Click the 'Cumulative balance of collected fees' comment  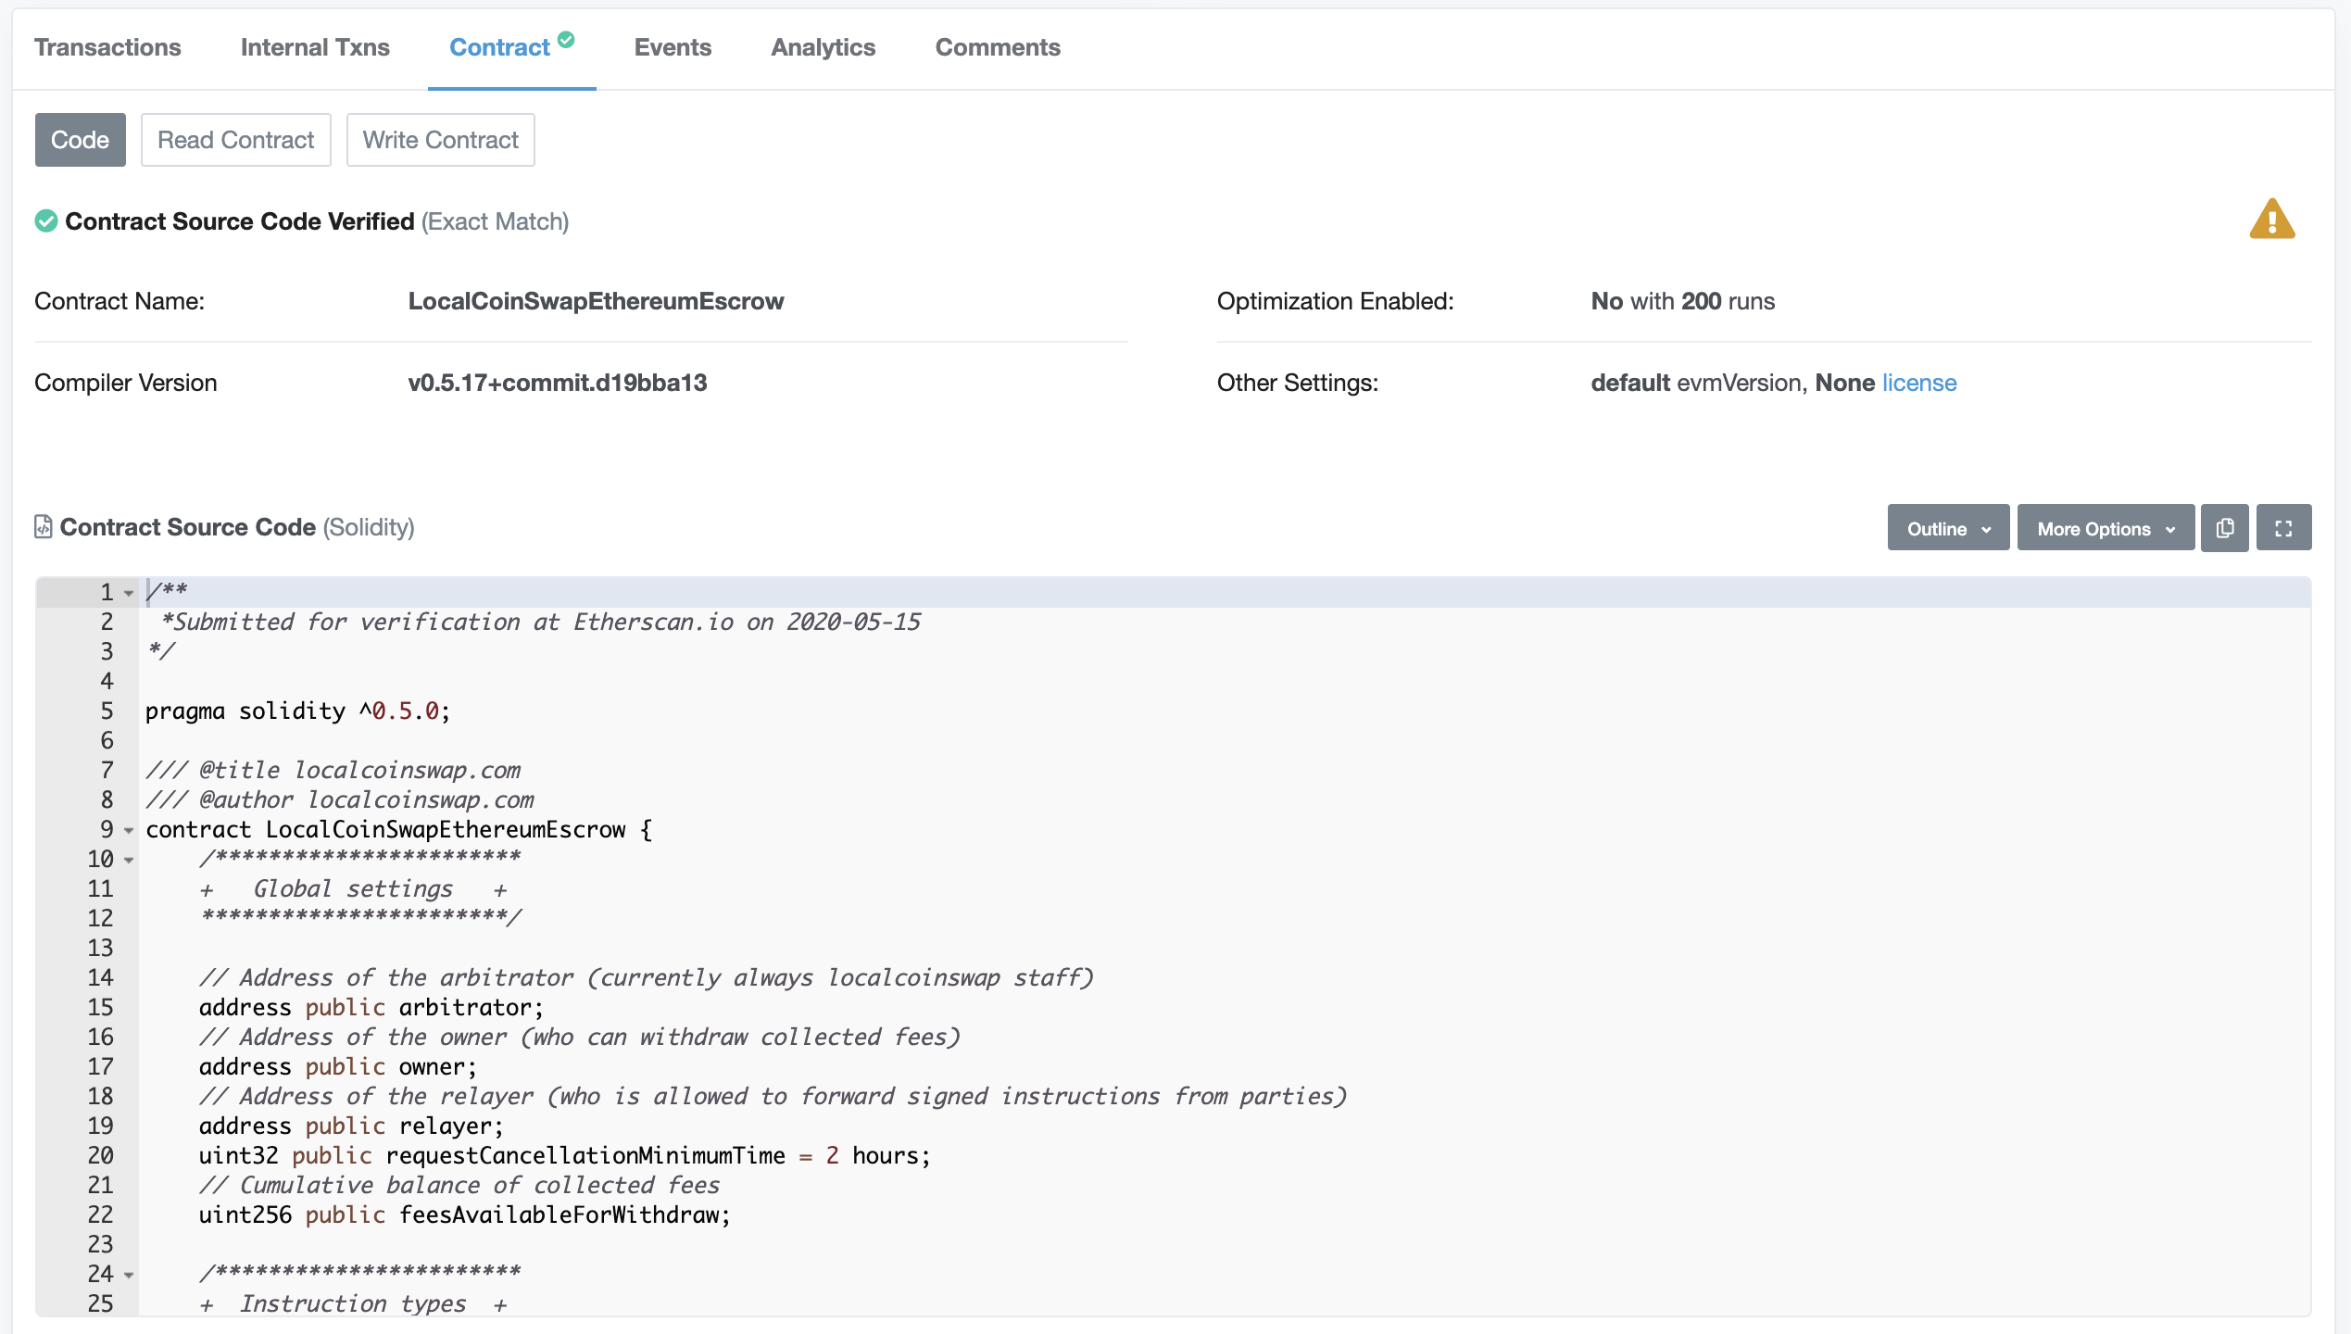coord(459,1186)
